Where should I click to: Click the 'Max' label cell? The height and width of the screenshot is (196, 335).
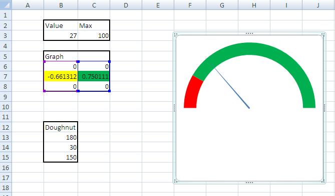pyautogui.click(x=94, y=25)
